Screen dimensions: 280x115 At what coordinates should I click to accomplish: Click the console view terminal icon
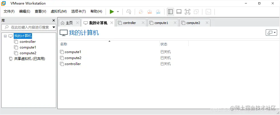pyautogui.click(x=208, y=12)
